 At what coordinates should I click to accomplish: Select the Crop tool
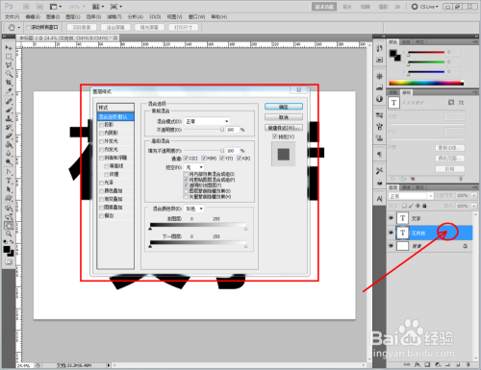[x=9, y=83]
